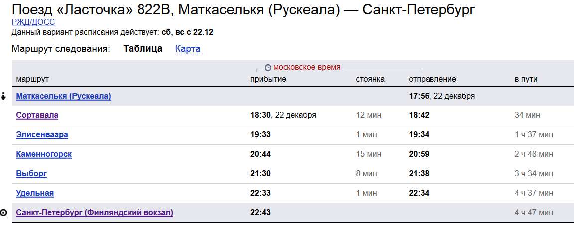This screenshot has height=225, width=574.
Task: Switch to the Карта route view
Action: click(188, 49)
